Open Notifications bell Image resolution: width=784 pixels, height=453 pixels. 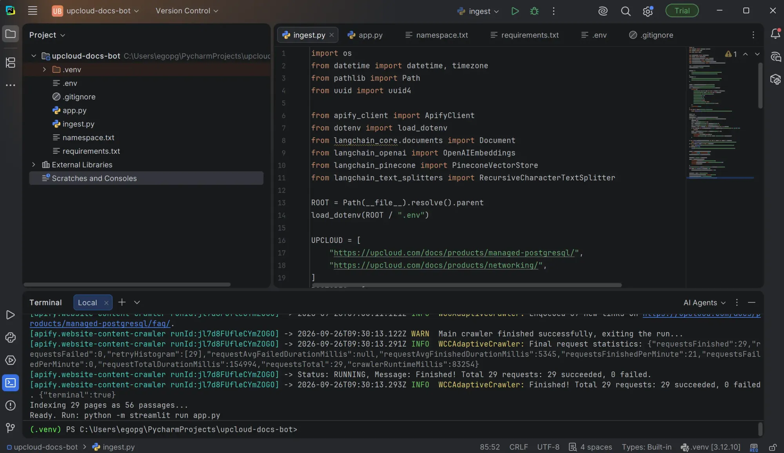(x=775, y=34)
